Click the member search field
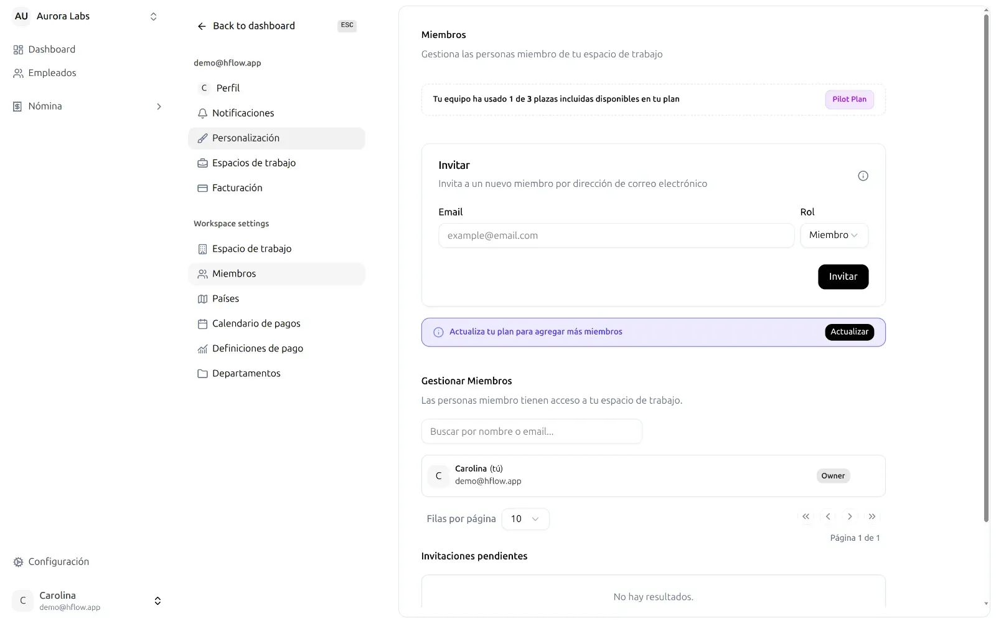This screenshot has width=996, height=623. click(532, 431)
